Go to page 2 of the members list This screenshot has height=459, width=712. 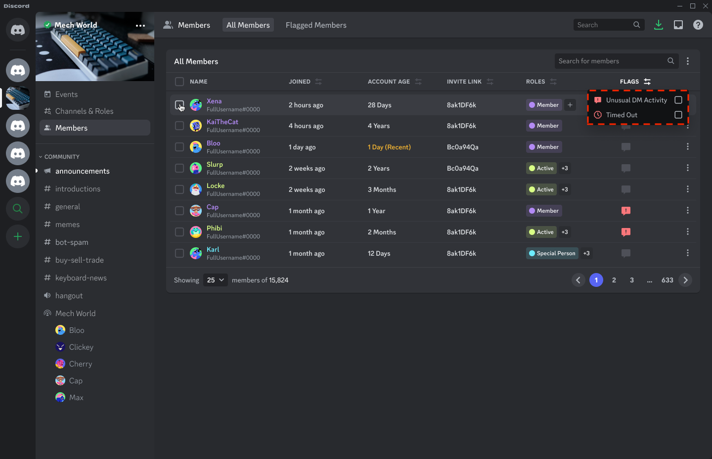(x=614, y=280)
